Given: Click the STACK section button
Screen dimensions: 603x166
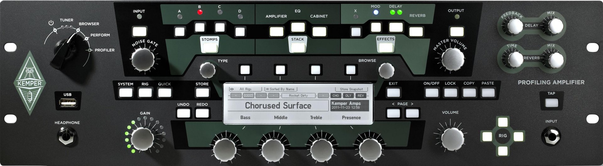Looking at the screenshot, I should [x=297, y=47].
